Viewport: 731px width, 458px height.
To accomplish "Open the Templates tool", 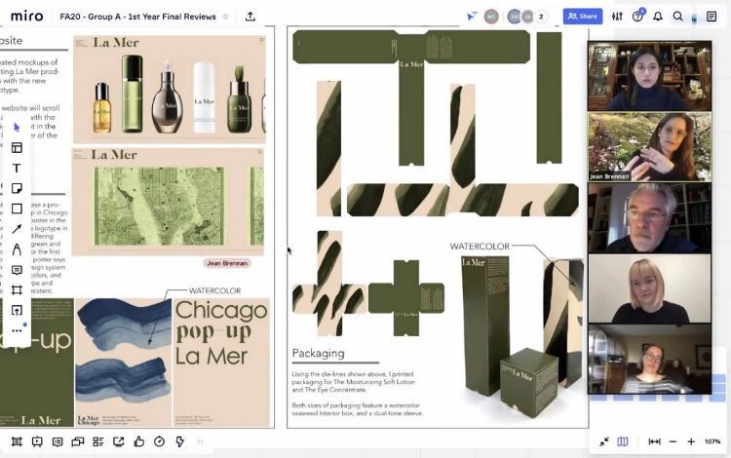I will [17, 148].
